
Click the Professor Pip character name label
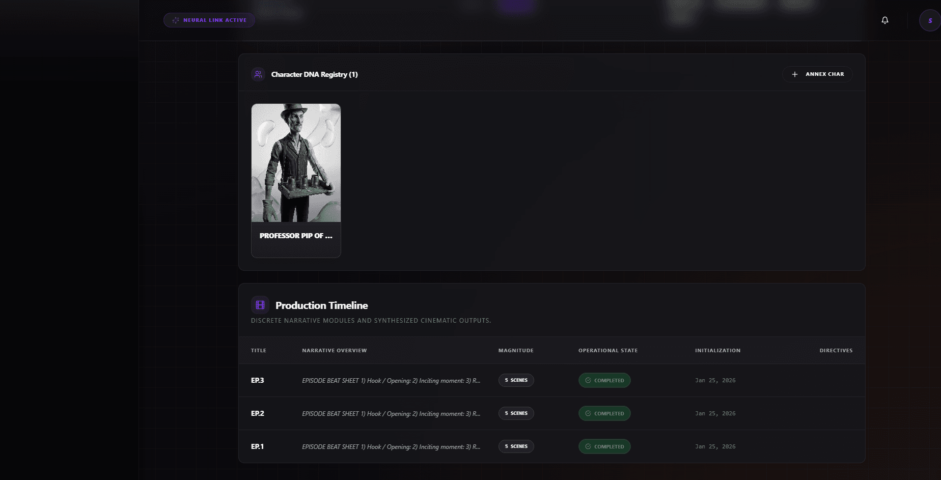[x=296, y=236]
